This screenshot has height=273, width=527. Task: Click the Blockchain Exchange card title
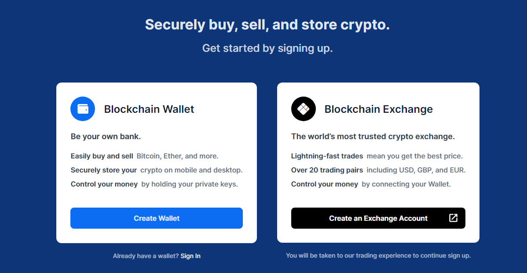(x=379, y=109)
